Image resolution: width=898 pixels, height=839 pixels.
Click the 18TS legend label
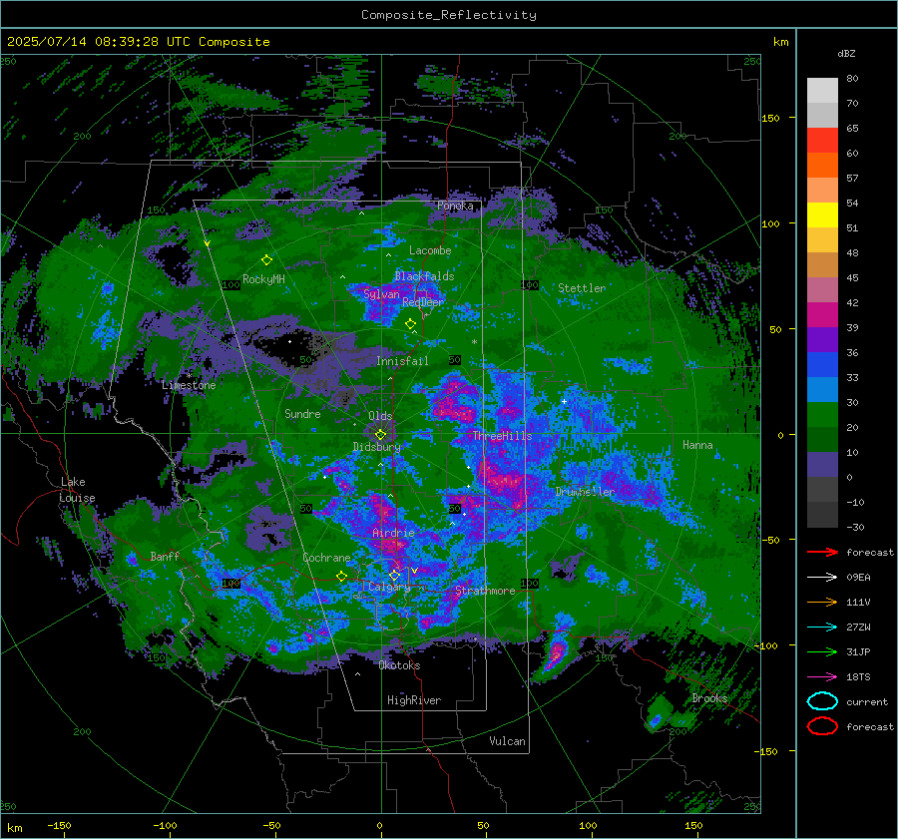click(x=858, y=677)
